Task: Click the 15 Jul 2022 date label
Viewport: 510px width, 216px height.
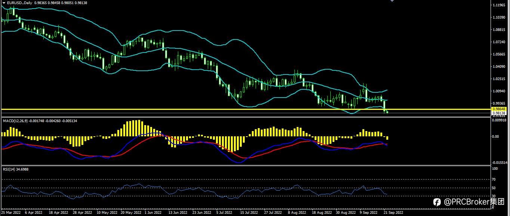Action: coord(249,213)
